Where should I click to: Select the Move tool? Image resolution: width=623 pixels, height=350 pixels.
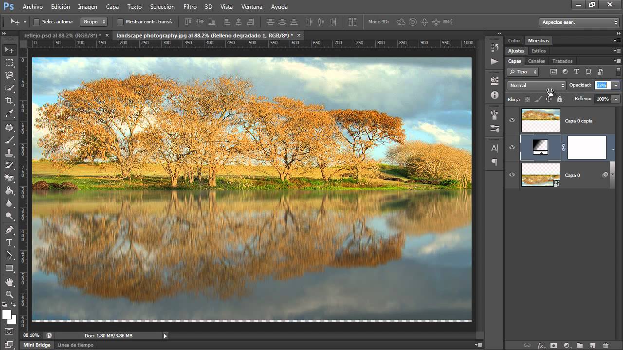9,50
